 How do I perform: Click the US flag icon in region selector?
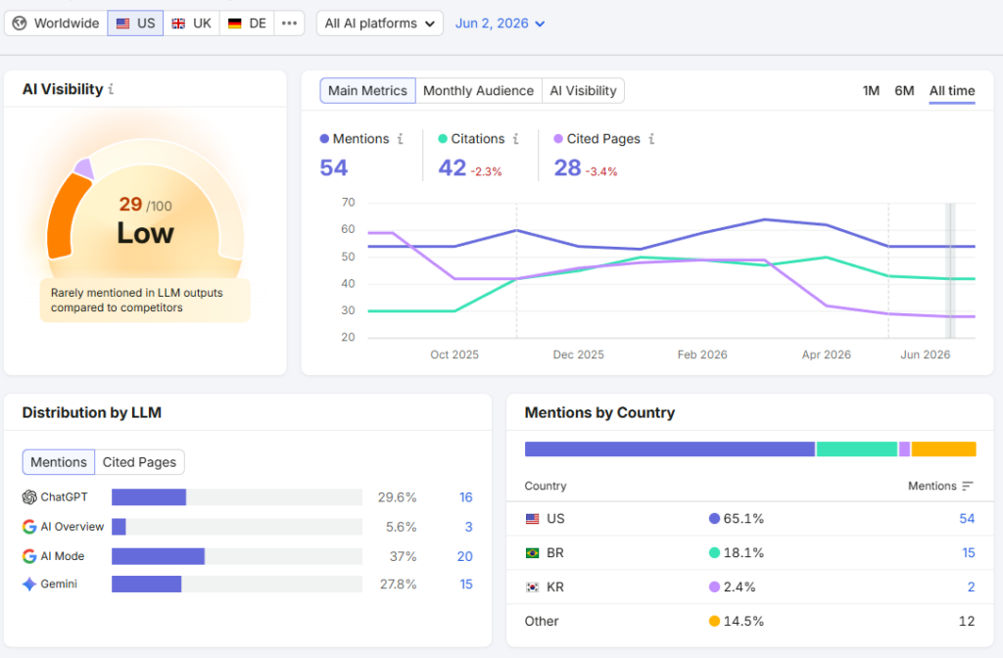122,23
